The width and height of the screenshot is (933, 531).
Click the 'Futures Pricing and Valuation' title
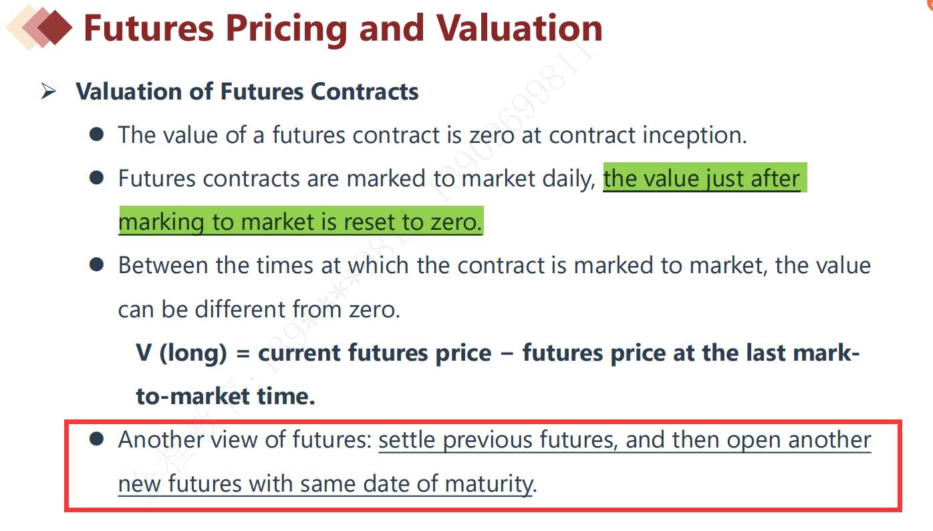[x=343, y=28]
